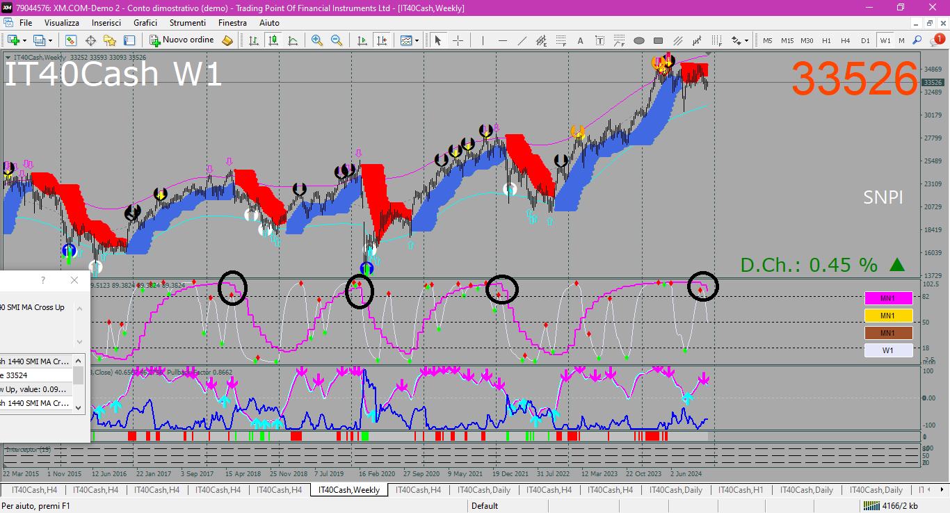The image size is (950, 513).
Task: Select the alert row ending 33524
Action: pos(36,375)
